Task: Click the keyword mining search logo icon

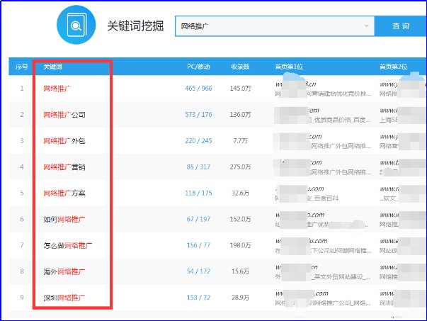Action: (76, 25)
